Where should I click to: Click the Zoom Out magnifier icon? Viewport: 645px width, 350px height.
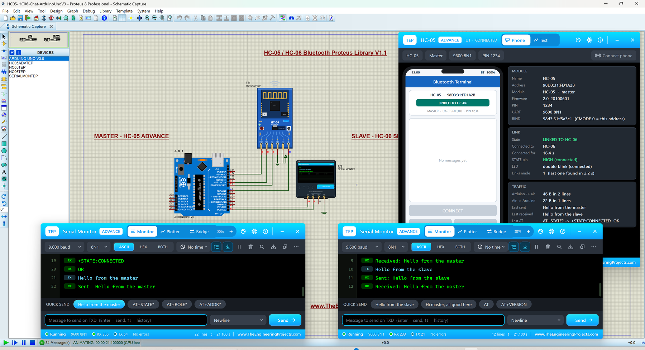click(154, 18)
